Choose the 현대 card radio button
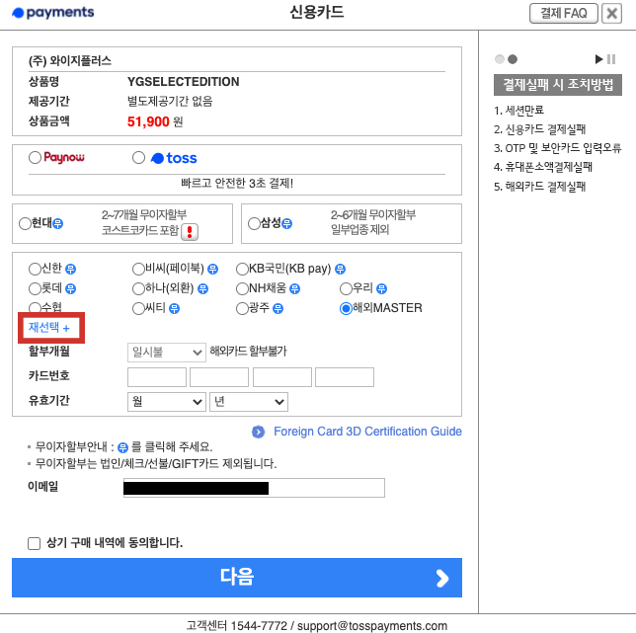636x633 pixels. 25,224
